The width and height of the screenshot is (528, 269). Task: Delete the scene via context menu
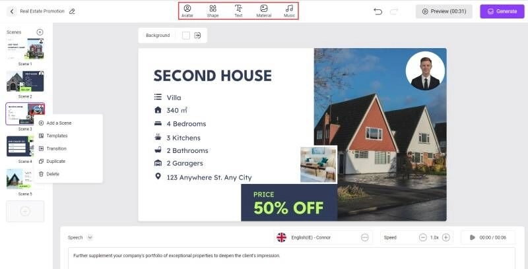pos(52,174)
